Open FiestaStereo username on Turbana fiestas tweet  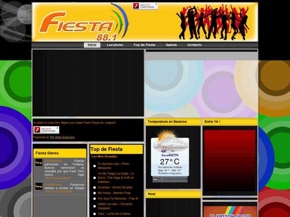[x=53, y=161]
